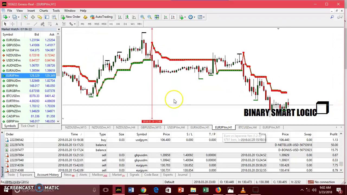Screen dimensions: 347x195
Task: Select the MN timeframe
Action: 139,24
